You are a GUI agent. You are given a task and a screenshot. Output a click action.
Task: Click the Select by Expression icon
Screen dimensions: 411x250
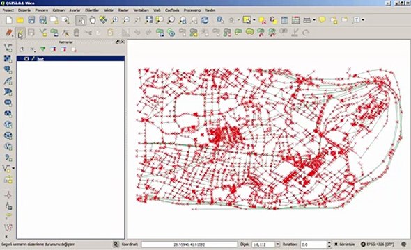click(x=273, y=20)
